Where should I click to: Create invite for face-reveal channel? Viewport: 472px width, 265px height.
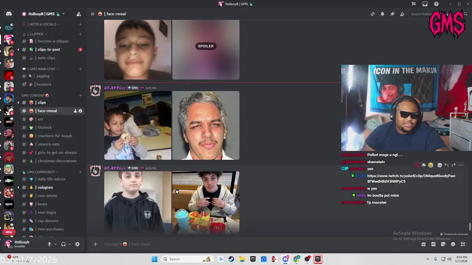click(75, 111)
